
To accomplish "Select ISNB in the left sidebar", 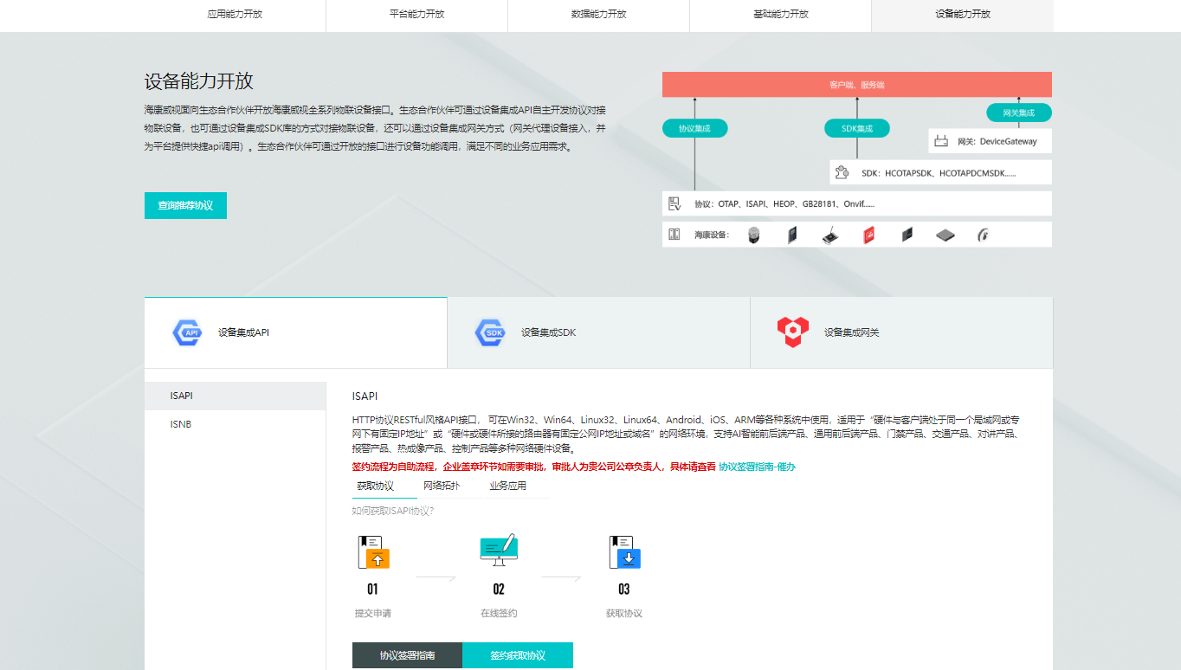I will coord(235,424).
